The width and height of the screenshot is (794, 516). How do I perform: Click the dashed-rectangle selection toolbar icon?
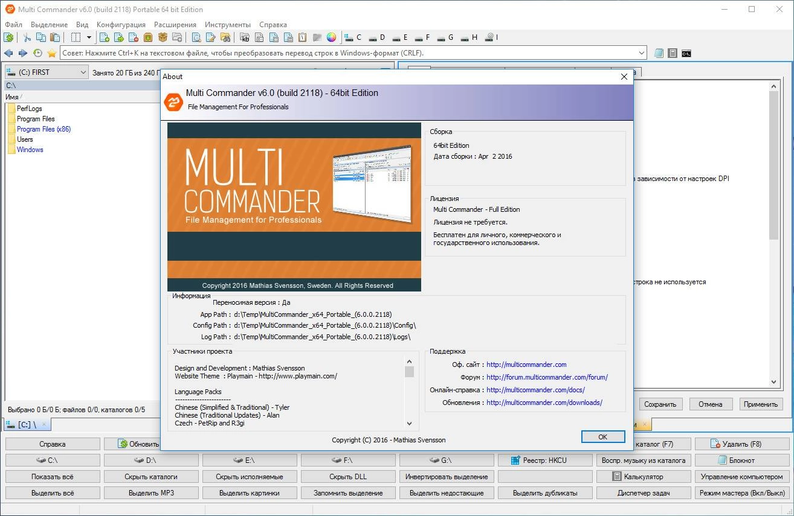pos(76,37)
